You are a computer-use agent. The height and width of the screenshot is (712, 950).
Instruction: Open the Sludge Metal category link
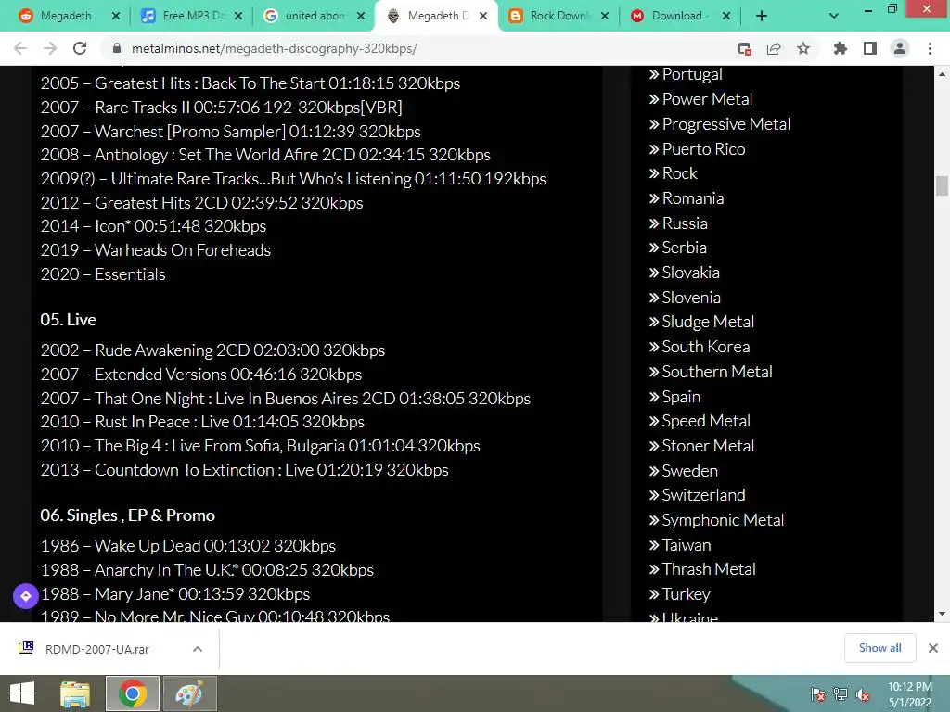pyautogui.click(x=708, y=322)
